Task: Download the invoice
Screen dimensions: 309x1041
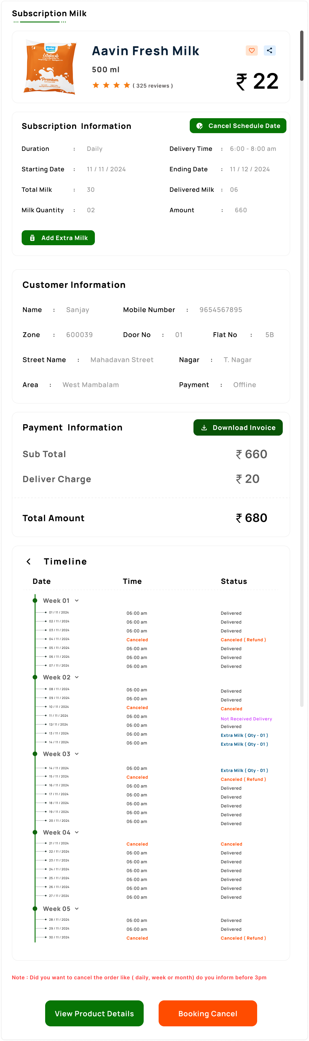Action: pyautogui.click(x=238, y=428)
